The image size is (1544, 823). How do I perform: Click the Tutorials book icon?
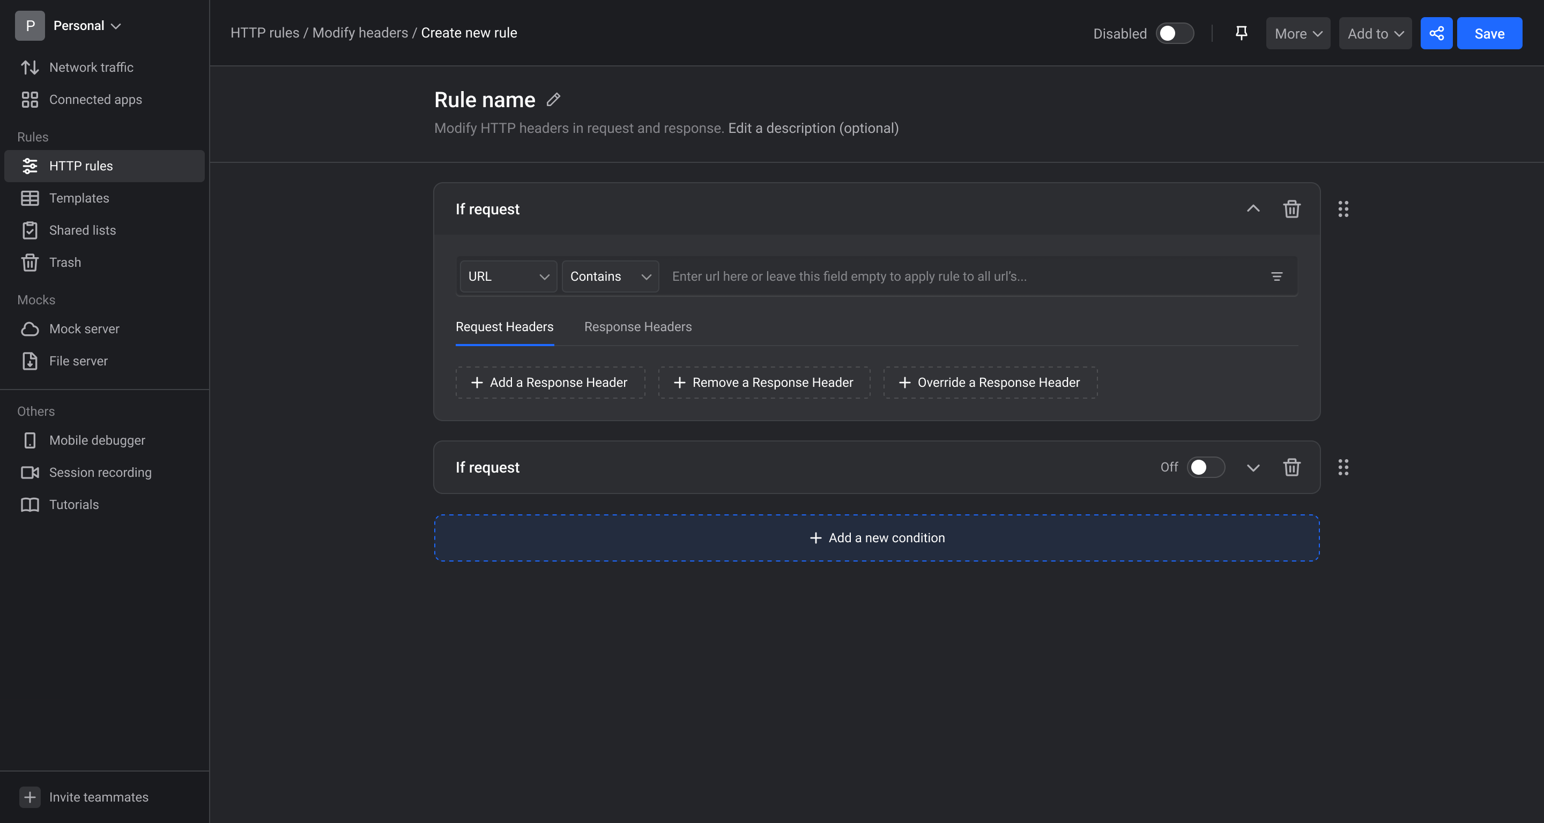(x=30, y=504)
